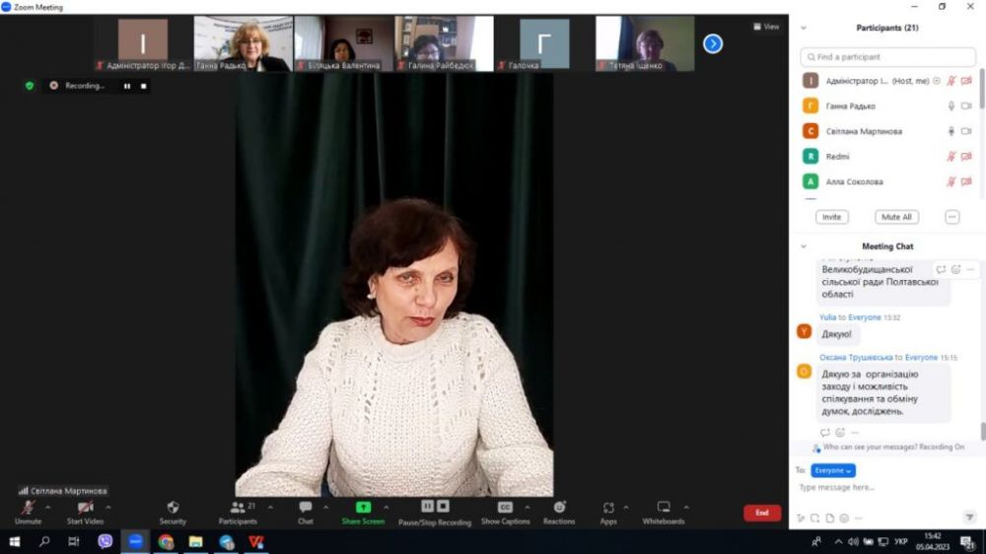Image resolution: width=986 pixels, height=554 pixels.
Task: Click the Invite button
Action: 831,217
